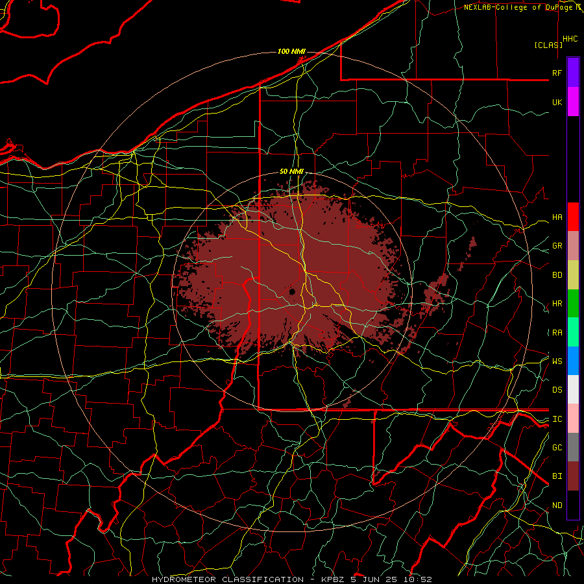The width and height of the screenshot is (584, 584).
Task: Click the HA red legend swatch
Action: pos(573,217)
